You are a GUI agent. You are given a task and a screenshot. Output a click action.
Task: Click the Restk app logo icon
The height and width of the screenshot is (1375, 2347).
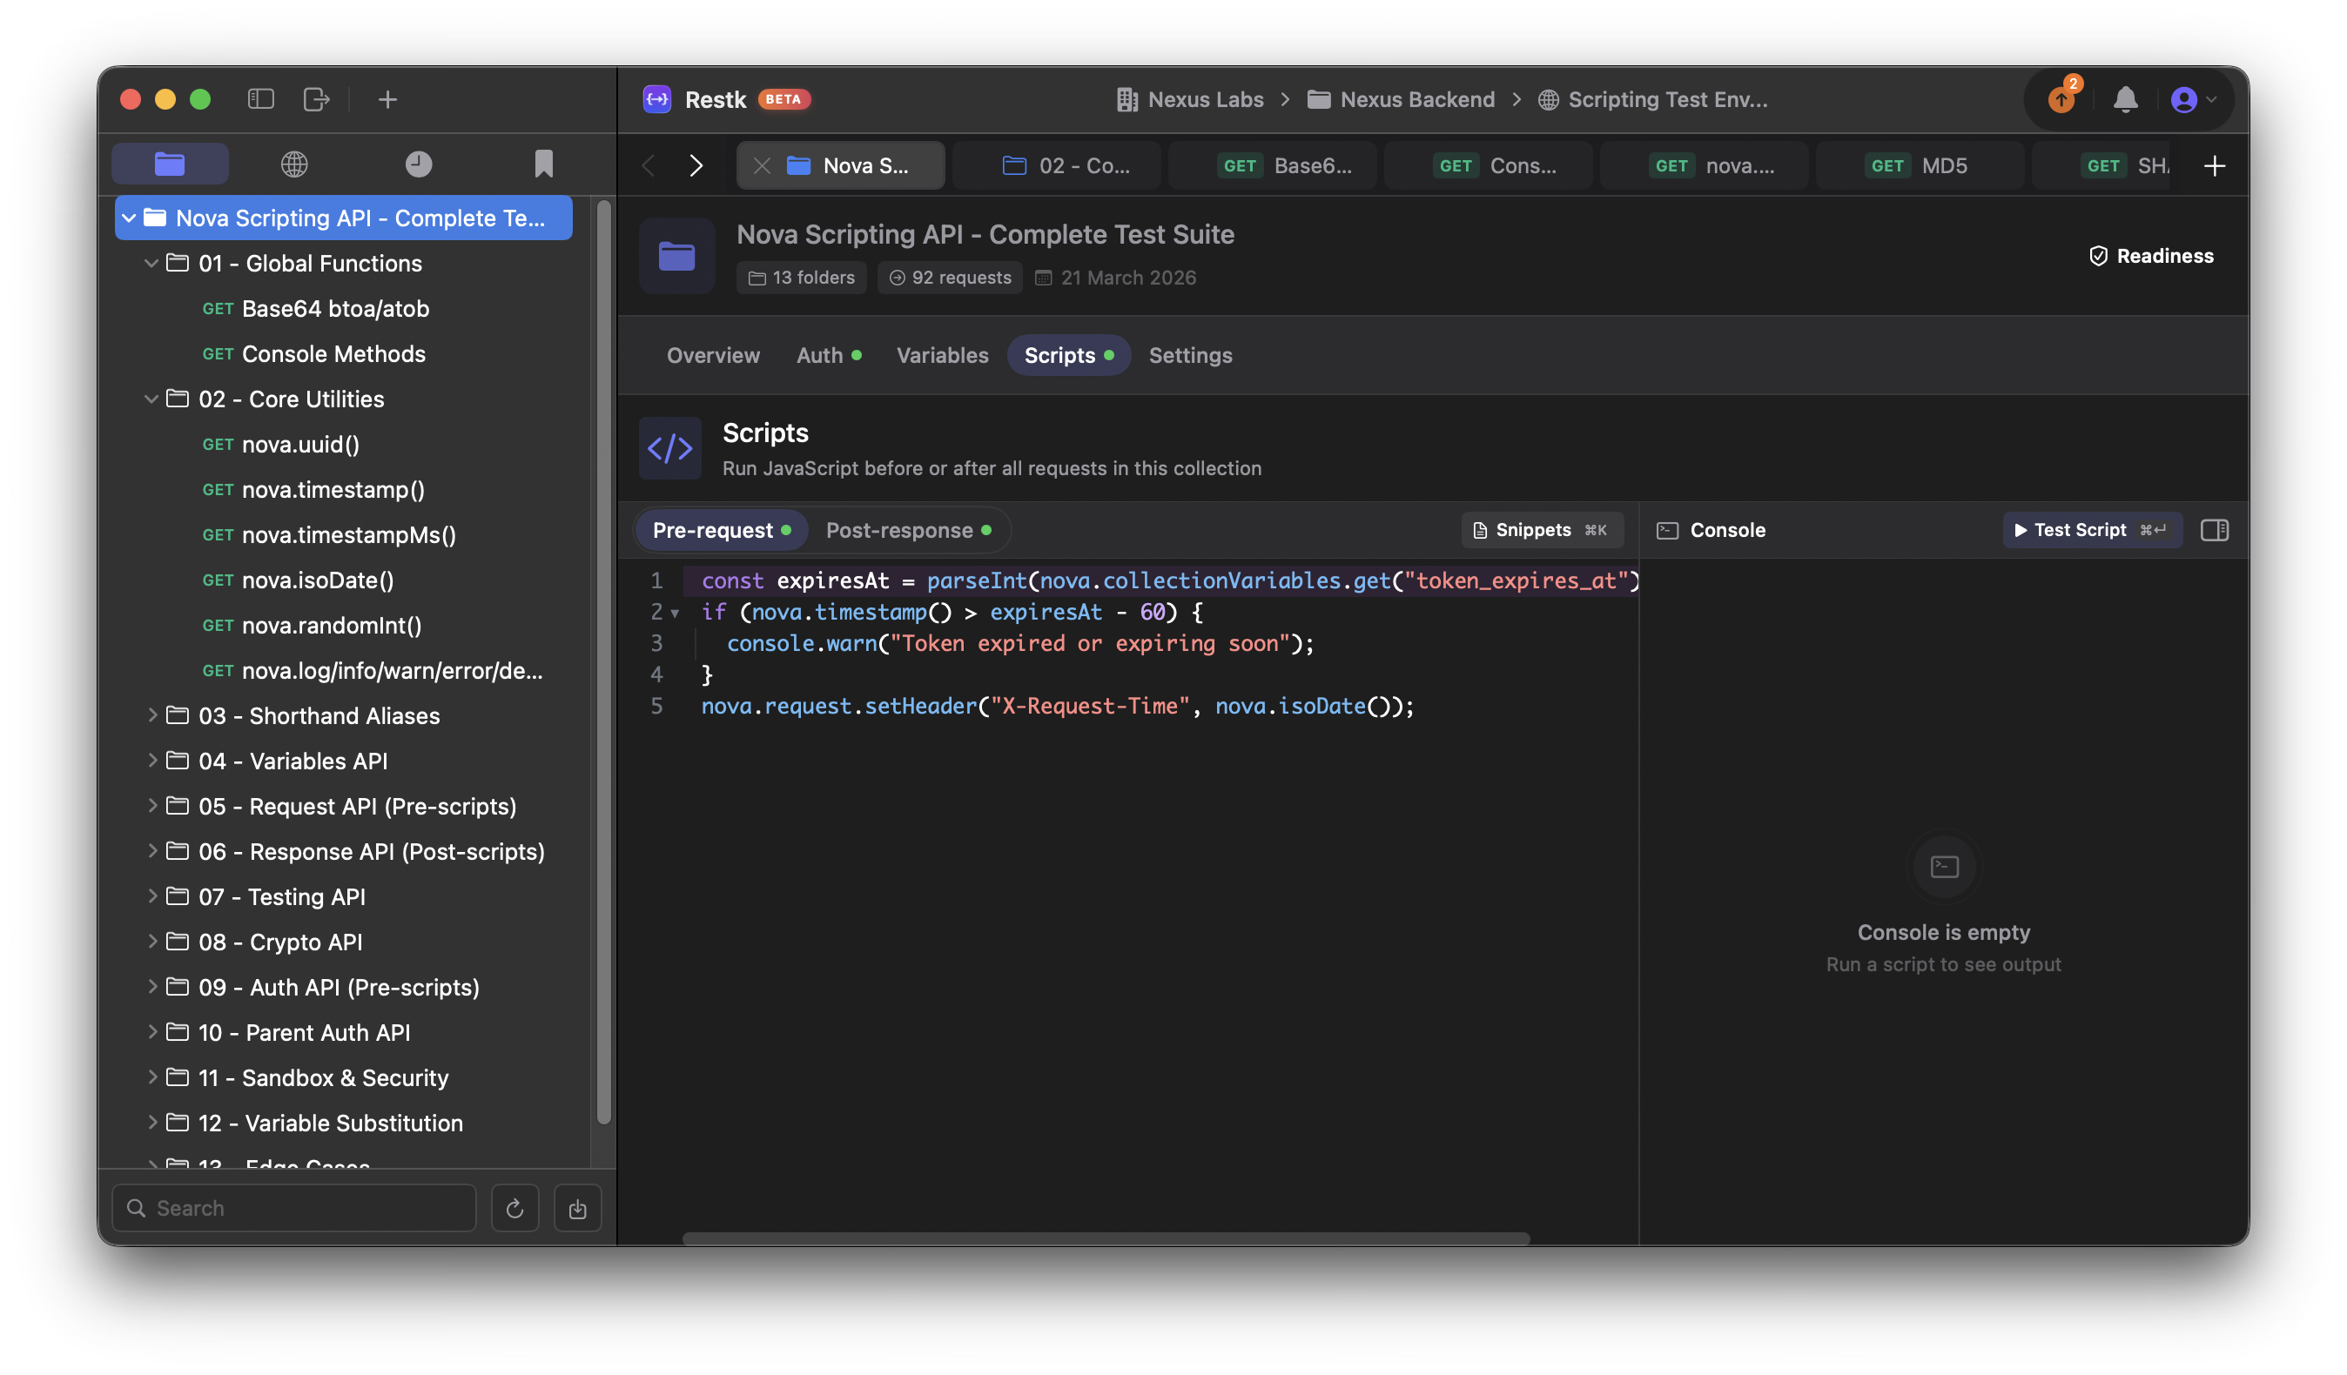pyautogui.click(x=657, y=98)
